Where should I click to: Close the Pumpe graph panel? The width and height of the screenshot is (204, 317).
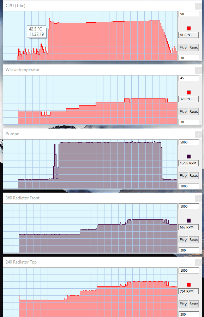(198, 134)
